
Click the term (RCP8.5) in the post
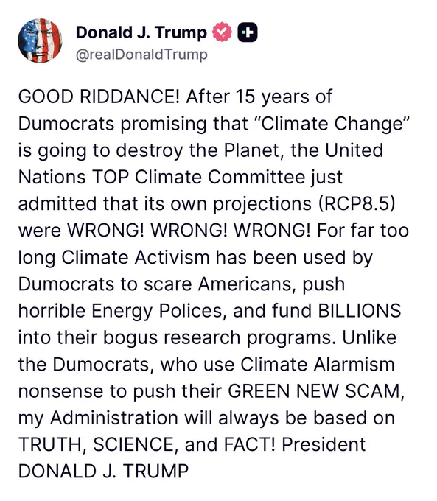[357, 203]
